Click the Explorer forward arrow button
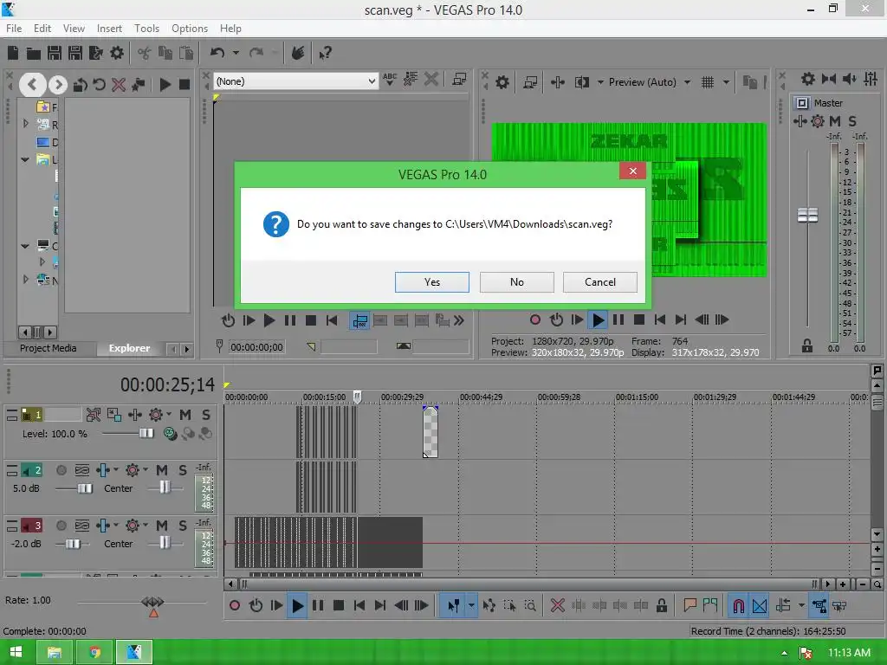This screenshot has width=887, height=665. click(x=58, y=85)
